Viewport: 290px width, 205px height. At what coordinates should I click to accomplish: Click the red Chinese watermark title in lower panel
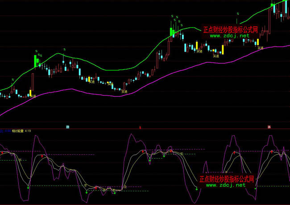click(x=226, y=179)
